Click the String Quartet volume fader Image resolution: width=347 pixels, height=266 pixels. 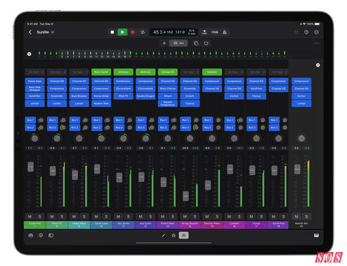185,196
